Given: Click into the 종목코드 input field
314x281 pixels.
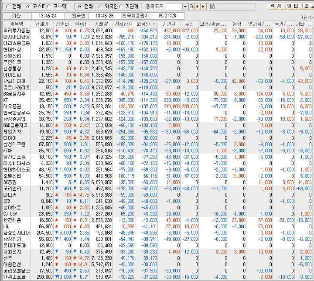Looking at the screenshot, I should point(174,7).
